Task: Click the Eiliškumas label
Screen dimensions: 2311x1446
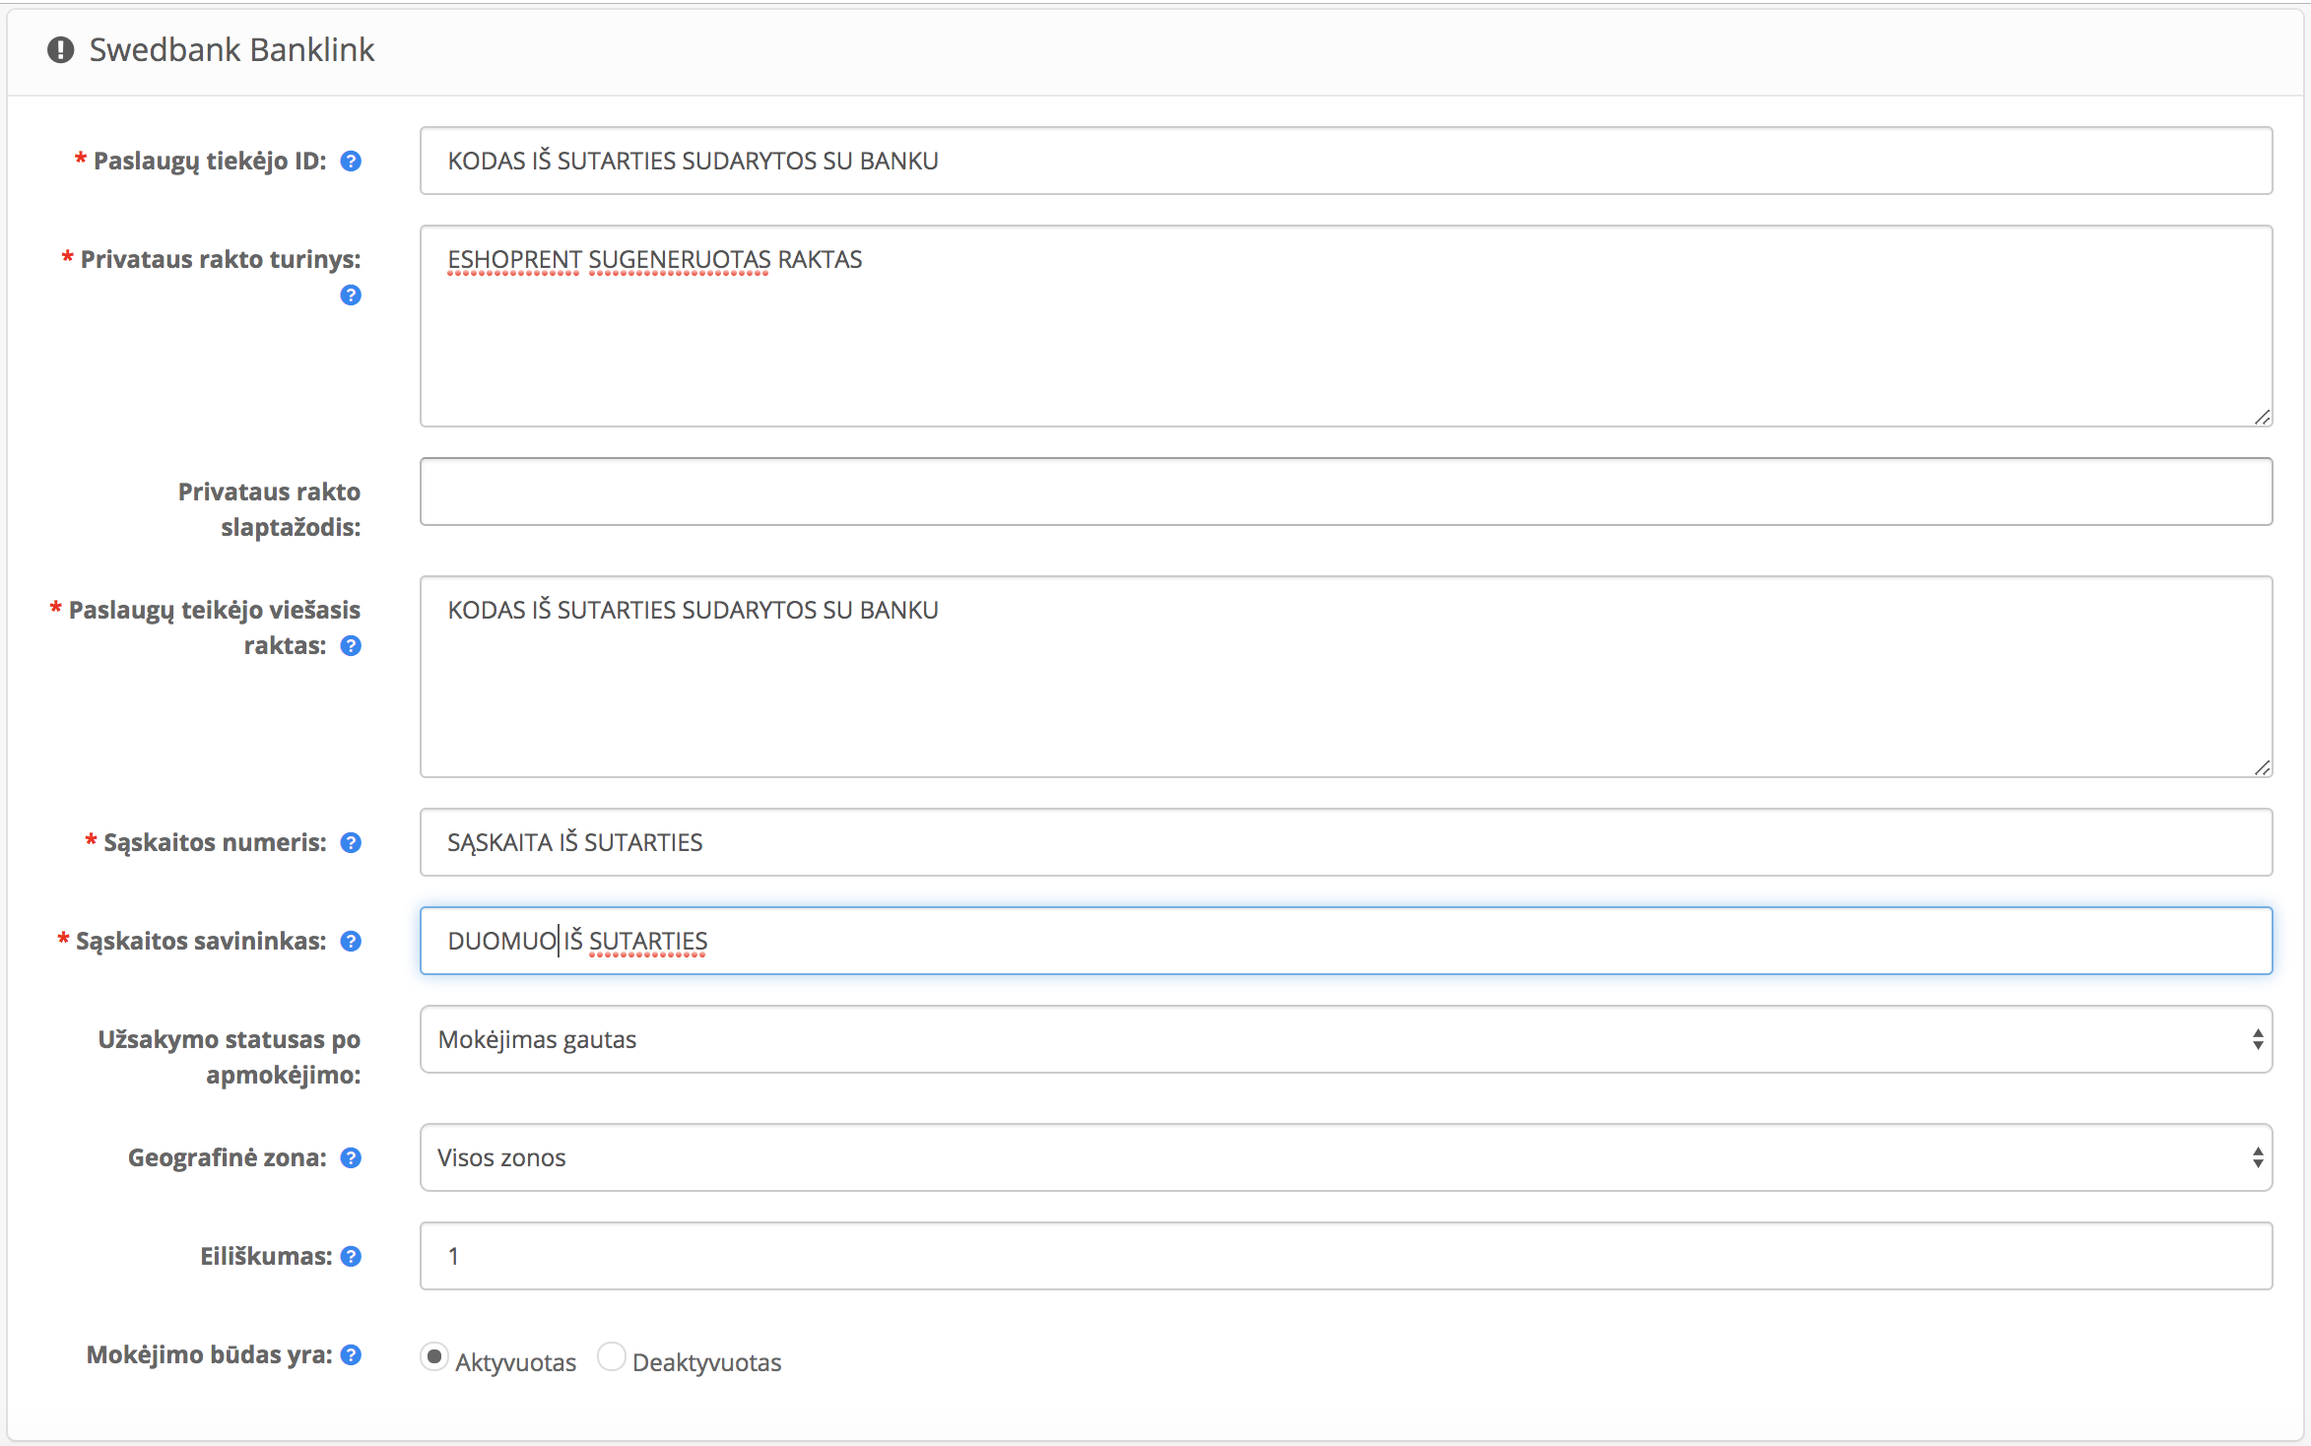Action: point(266,1256)
